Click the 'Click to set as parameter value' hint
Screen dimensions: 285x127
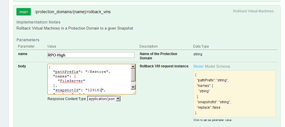click(212, 120)
